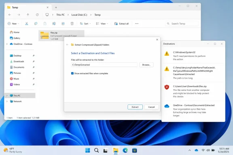The width and height of the screenshot is (233, 155).
Task: Show hidden system tray icons
Action: [x=190, y=150]
